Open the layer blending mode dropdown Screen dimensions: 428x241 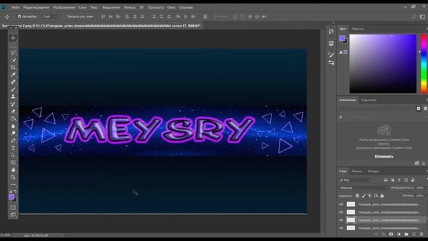coord(363,188)
